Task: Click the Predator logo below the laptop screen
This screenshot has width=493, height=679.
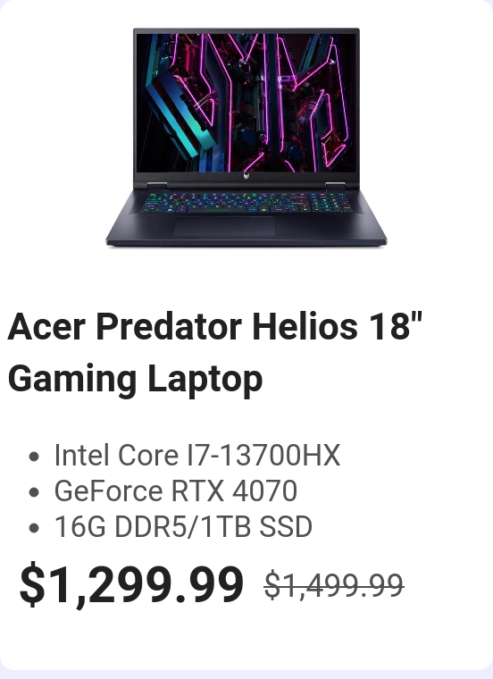Action: [246, 176]
